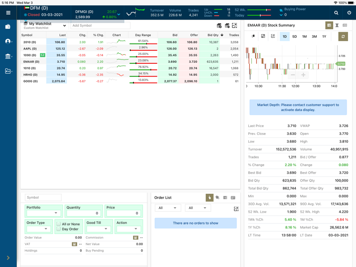Viewport: 356px width, 267px height.
Task: Expand the Portfolio dropdown
Action: pyautogui.click(x=44, y=213)
